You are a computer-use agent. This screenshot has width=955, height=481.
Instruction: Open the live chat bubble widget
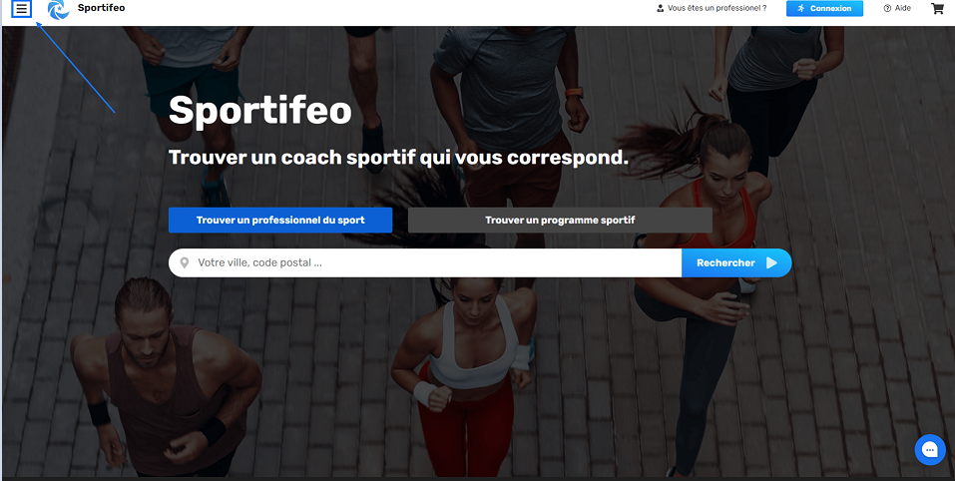click(x=930, y=450)
